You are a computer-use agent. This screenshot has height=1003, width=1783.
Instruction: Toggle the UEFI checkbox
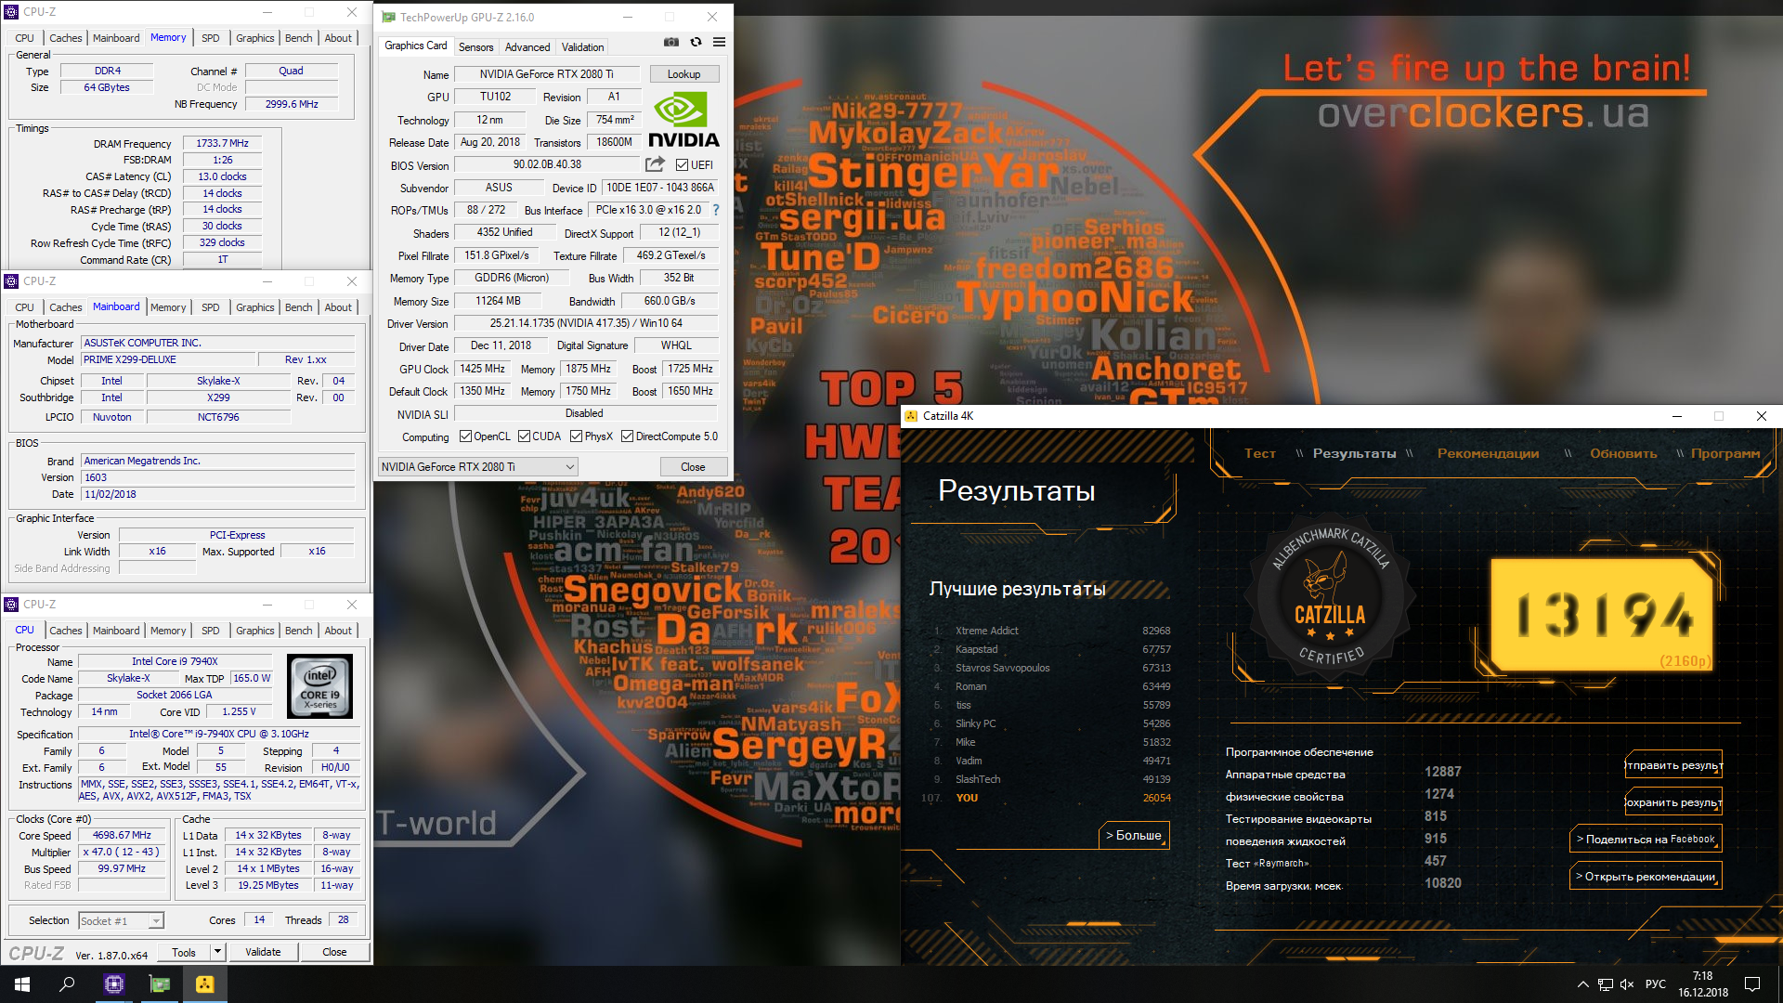coord(682,165)
